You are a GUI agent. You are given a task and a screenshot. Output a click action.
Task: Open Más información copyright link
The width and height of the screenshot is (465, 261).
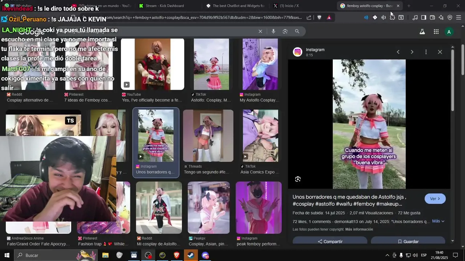(359, 229)
